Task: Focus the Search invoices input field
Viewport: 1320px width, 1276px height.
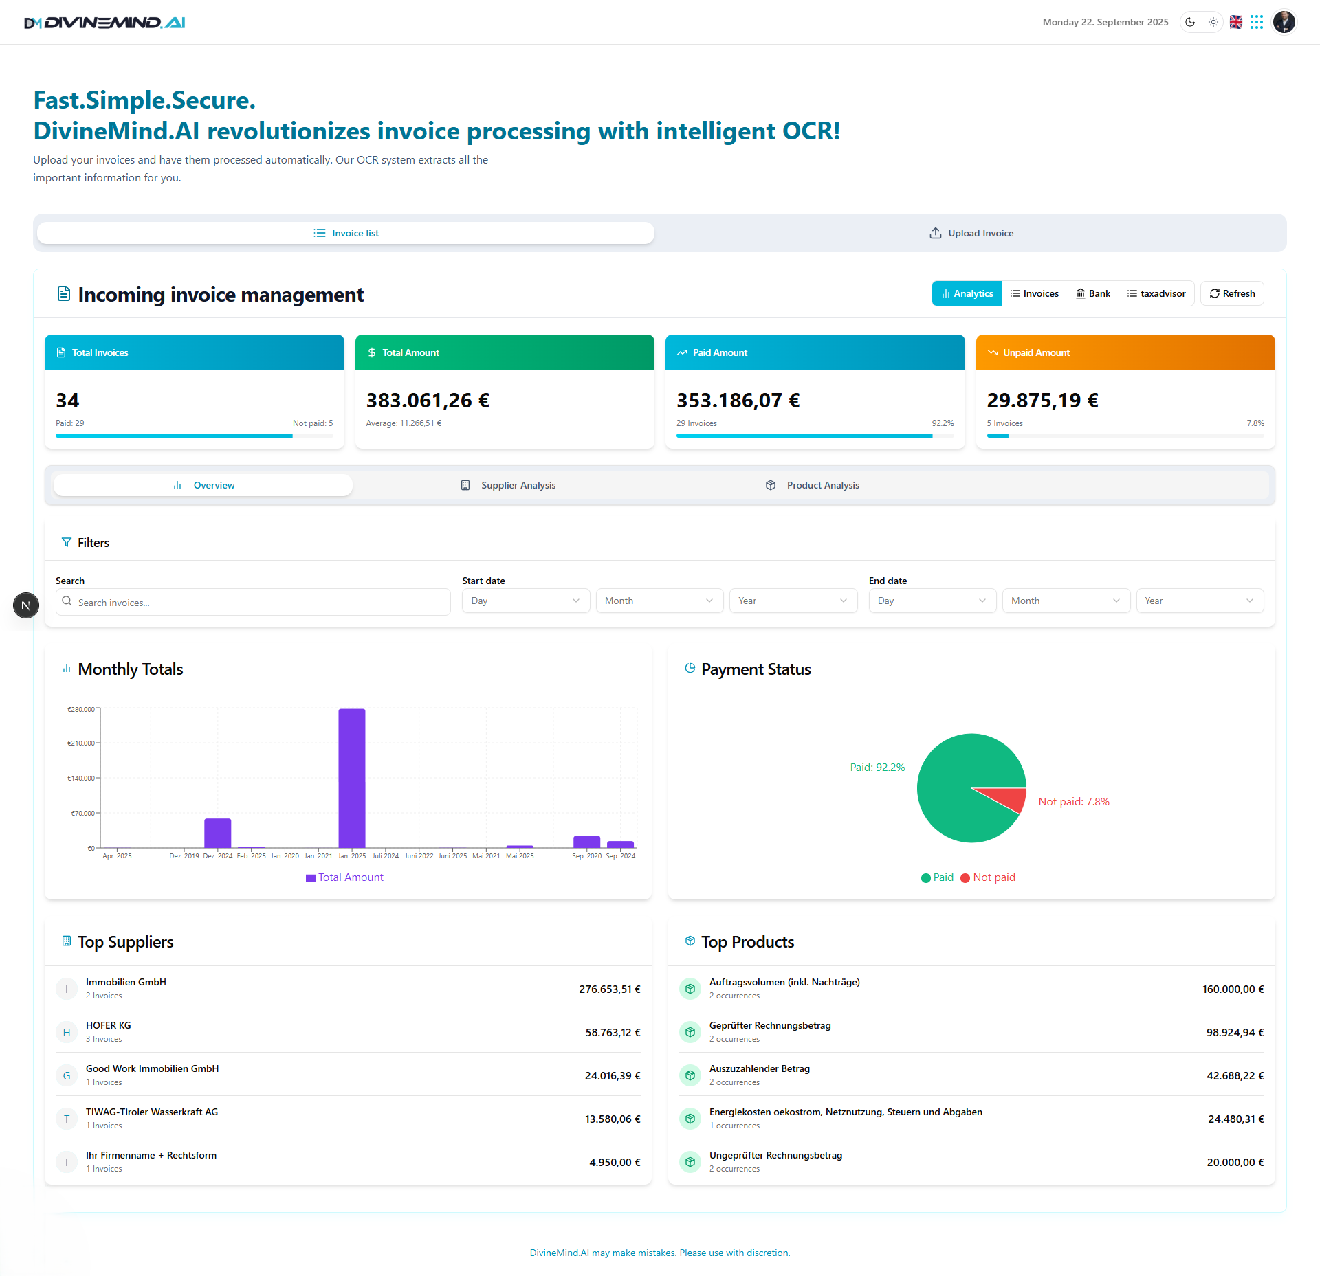Action: tap(253, 602)
